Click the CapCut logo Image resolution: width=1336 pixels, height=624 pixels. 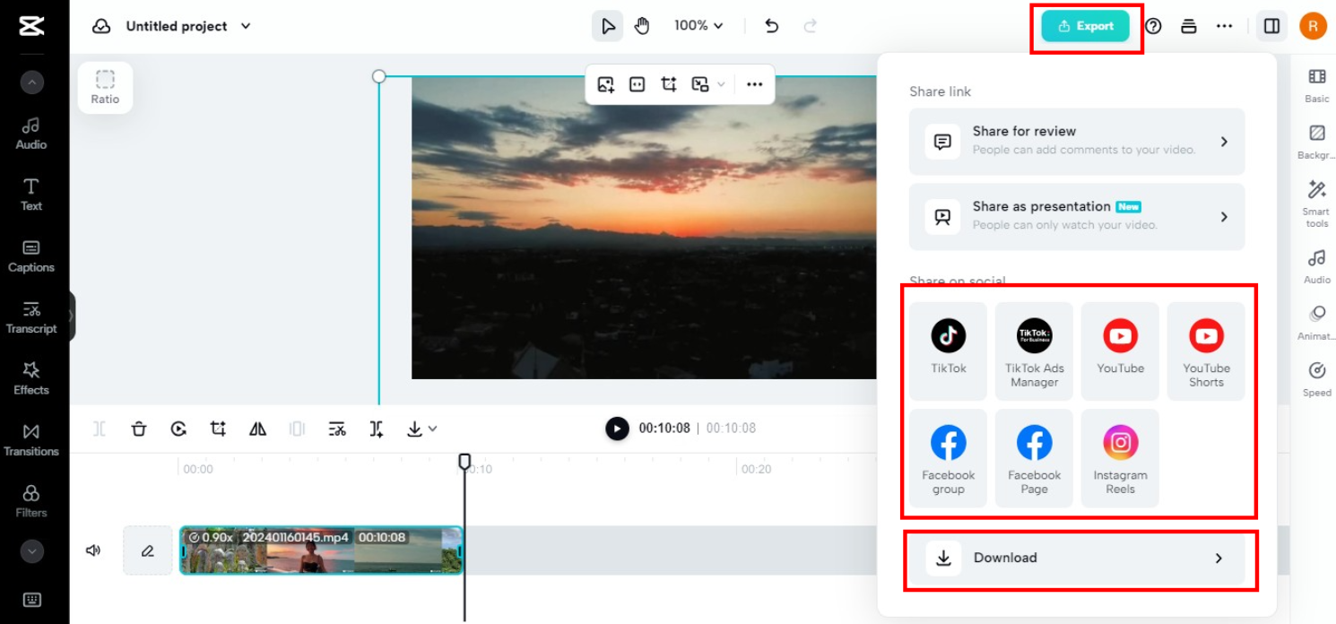pos(31,26)
